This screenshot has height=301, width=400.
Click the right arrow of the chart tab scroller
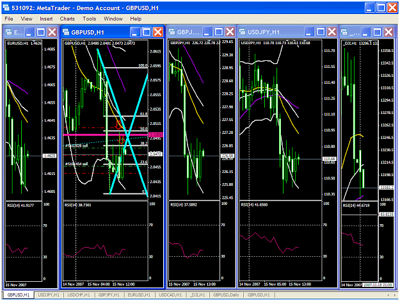pyautogui.click(x=394, y=295)
